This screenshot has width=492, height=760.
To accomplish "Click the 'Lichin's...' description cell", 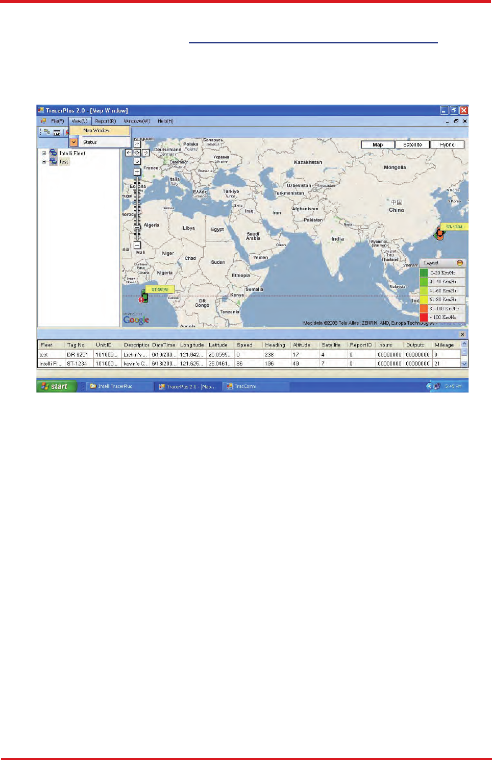I will tap(136, 355).
